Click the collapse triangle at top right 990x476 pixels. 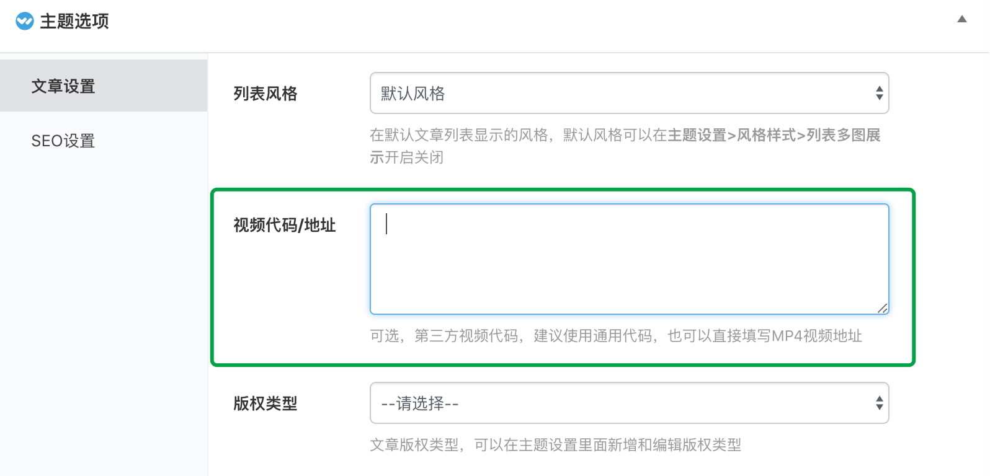(963, 19)
